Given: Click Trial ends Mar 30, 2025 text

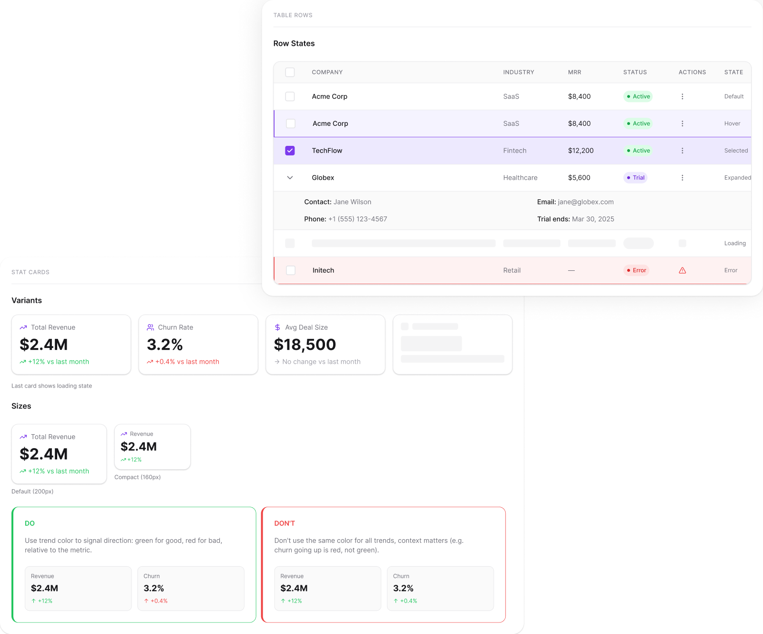Looking at the screenshot, I should click(x=576, y=219).
